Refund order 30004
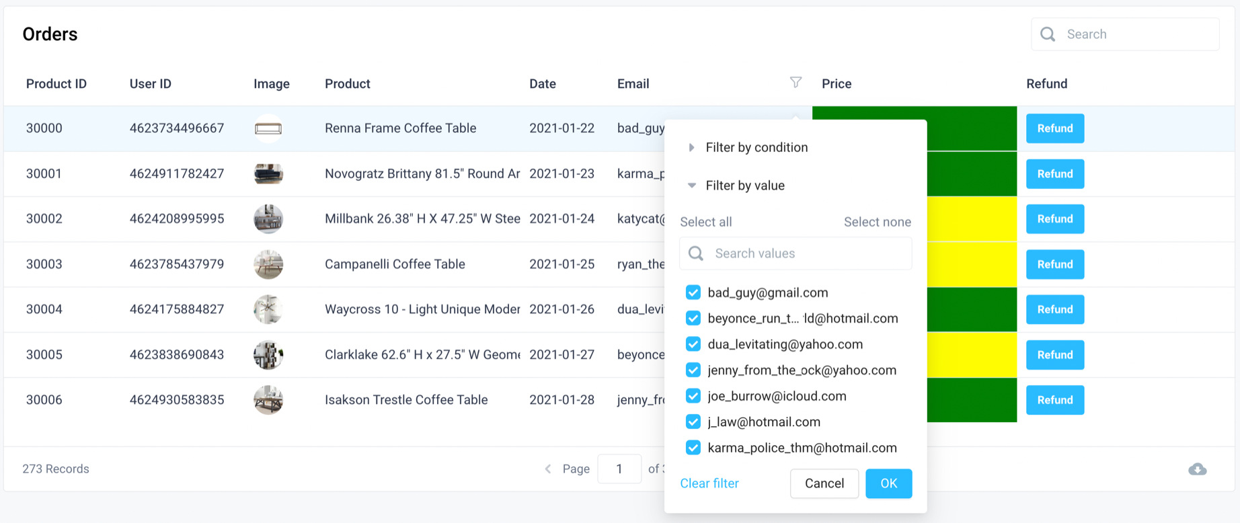The height and width of the screenshot is (523, 1240). click(x=1055, y=309)
